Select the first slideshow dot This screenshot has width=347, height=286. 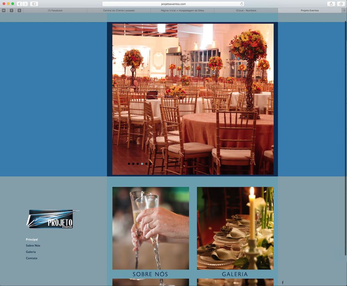click(x=129, y=163)
